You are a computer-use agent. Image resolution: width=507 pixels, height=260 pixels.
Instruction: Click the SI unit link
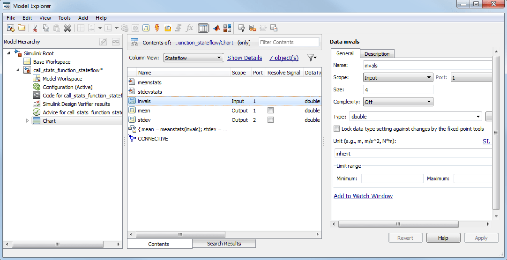[487, 141]
